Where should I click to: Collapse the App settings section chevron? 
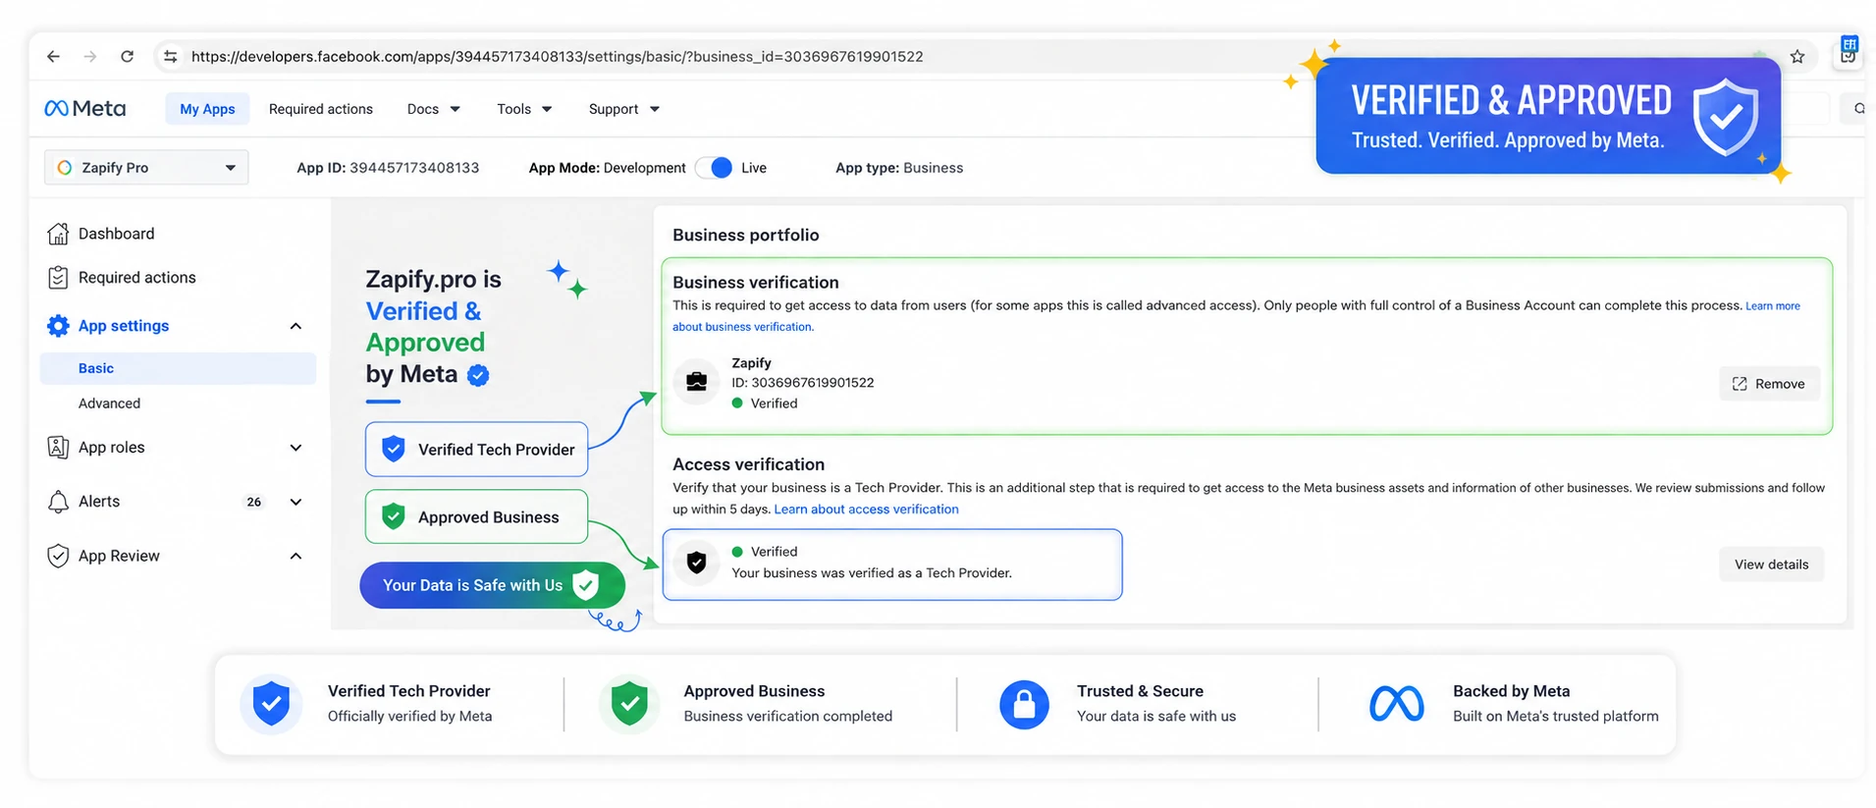(x=295, y=326)
